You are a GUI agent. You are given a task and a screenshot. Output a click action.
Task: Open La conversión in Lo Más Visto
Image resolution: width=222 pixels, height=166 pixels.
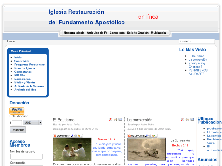point(198,60)
